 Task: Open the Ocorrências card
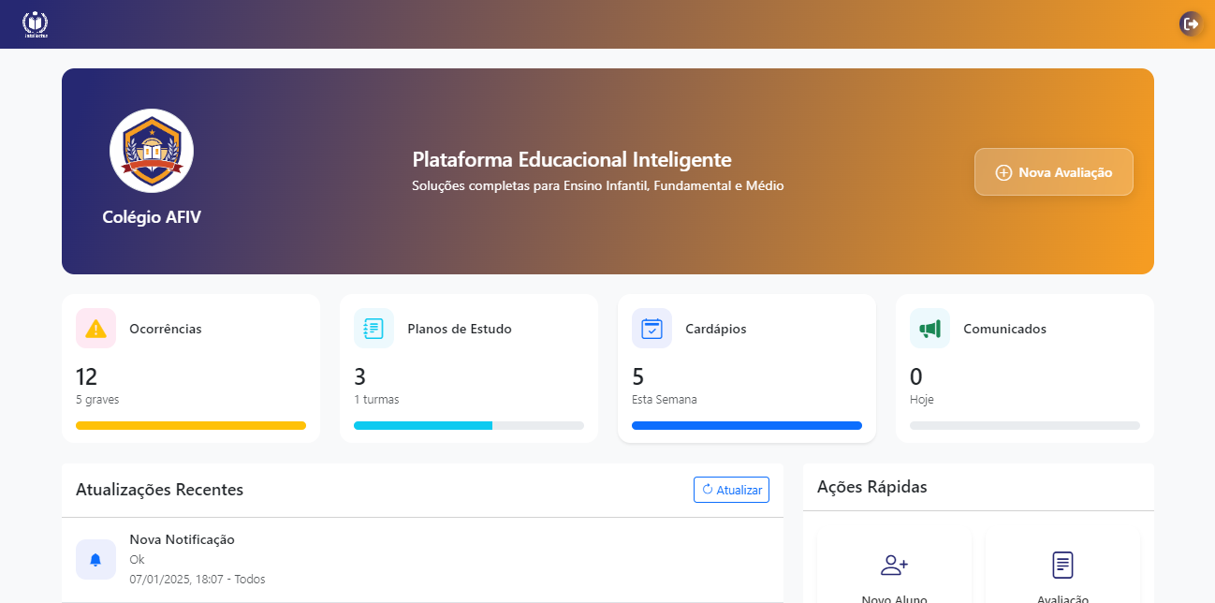190,365
